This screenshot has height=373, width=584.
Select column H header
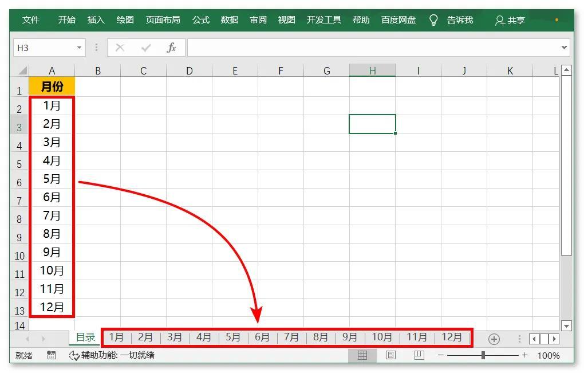point(373,70)
